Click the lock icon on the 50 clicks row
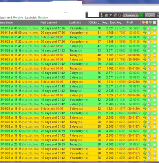This screenshot has height=163, width=159. point(149,37)
